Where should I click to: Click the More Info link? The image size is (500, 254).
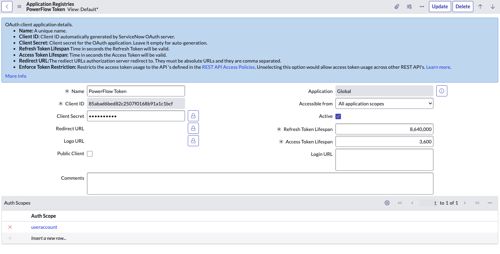[16, 76]
